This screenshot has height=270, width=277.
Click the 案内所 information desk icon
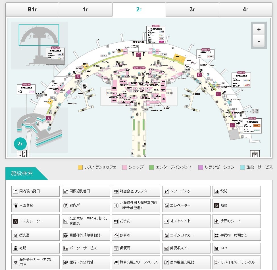85,205
